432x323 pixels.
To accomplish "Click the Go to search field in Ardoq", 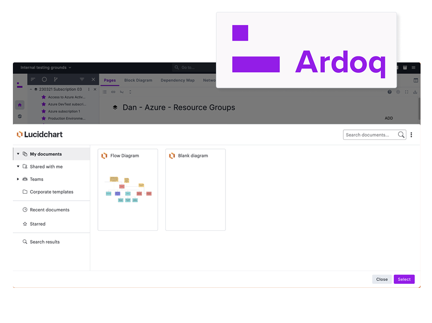I will coord(194,67).
